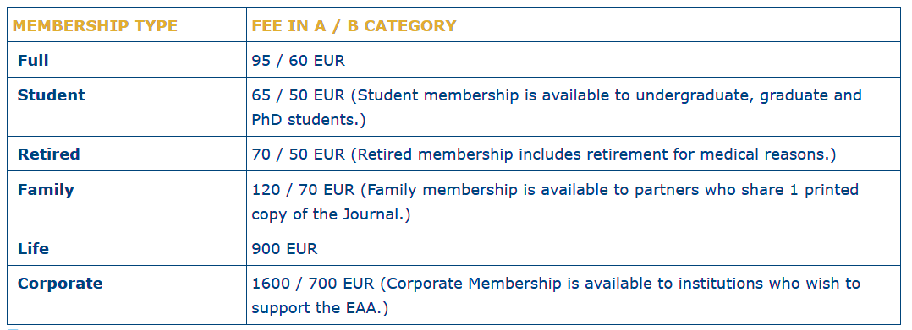
Task: Select the Family membership type label
Action: [46, 190]
